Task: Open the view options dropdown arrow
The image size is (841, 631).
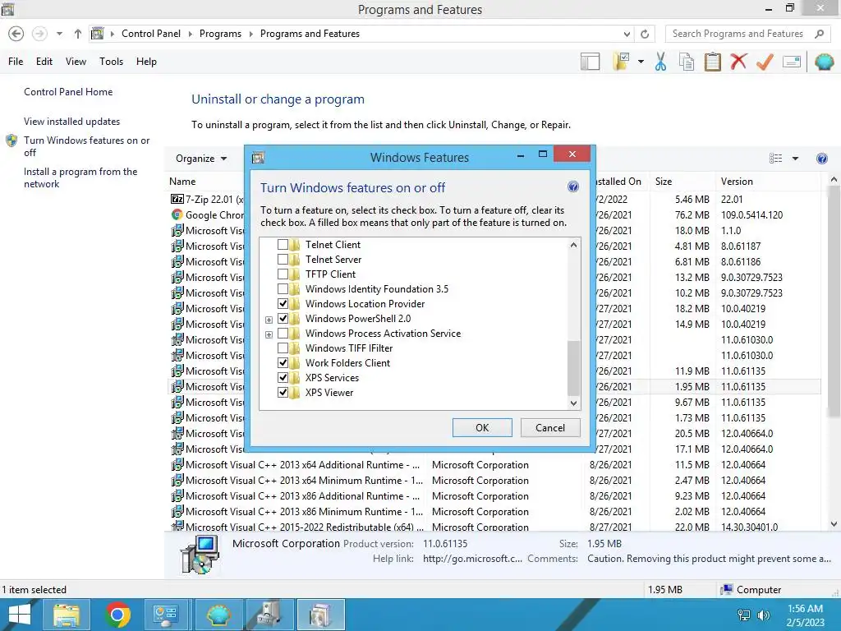Action: point(795,159)
